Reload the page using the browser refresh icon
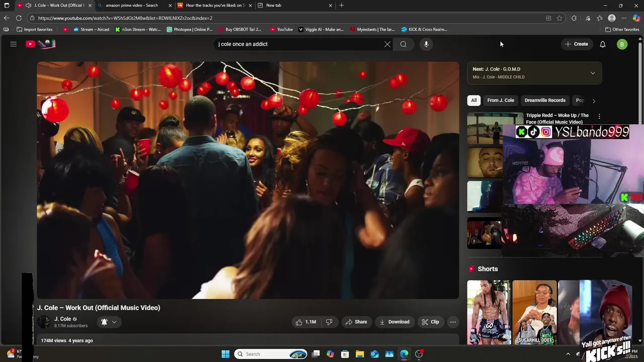 (x=19, y=18)
